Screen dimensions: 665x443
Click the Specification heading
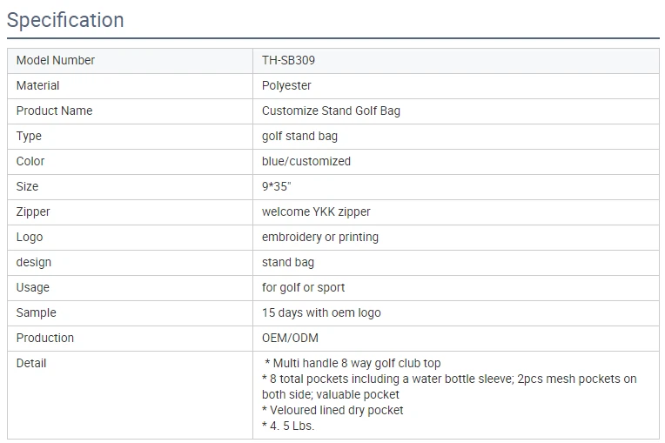(65, 19)
